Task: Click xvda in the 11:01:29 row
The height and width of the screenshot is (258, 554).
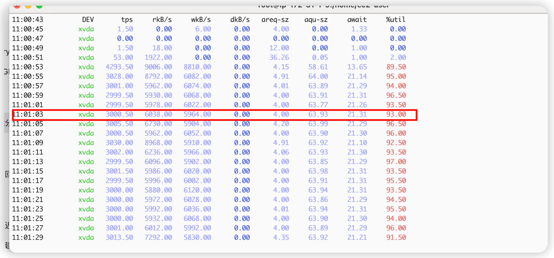Action: (x=86, y=237)
